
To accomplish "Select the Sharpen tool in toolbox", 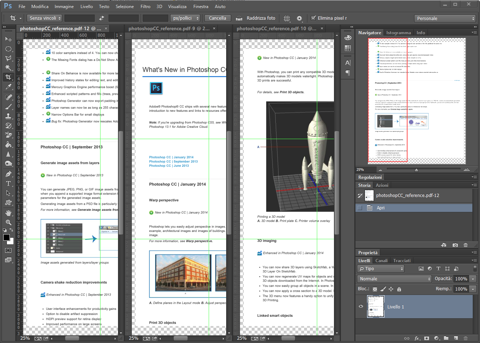I will pos(8,154).
